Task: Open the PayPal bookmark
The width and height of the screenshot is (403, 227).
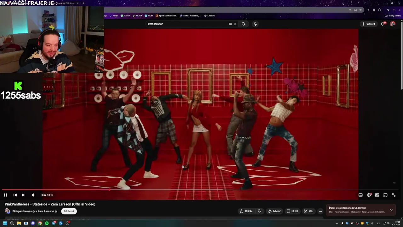Action: tap(114, 16)
